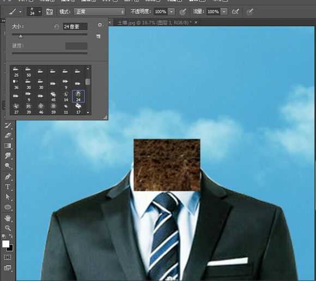
Task: Open the brush preset panel gear menu
Action: pos(100,24)
